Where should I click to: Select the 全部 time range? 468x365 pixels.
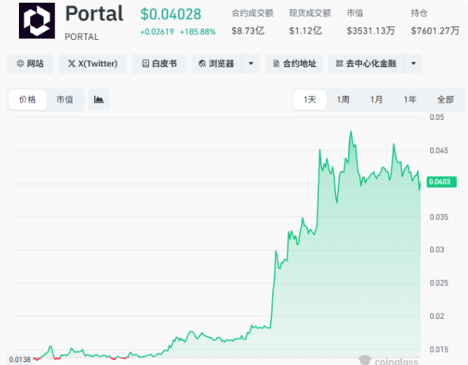[446, 99]
